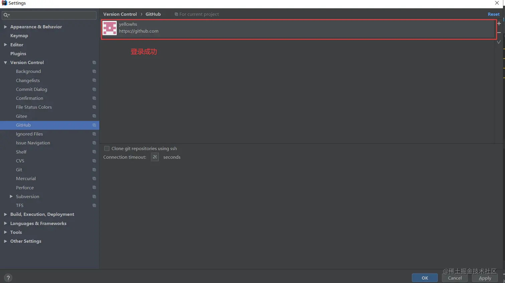Screen dimensions: 505x283
Task: Click the project-level icon beside Commit Dialog
Action: click(94, 89)
